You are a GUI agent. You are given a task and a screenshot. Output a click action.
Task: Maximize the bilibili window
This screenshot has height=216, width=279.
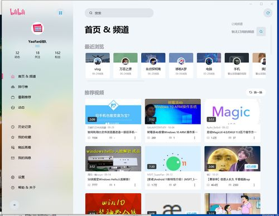pyautogui.click(x=261, y=4)
